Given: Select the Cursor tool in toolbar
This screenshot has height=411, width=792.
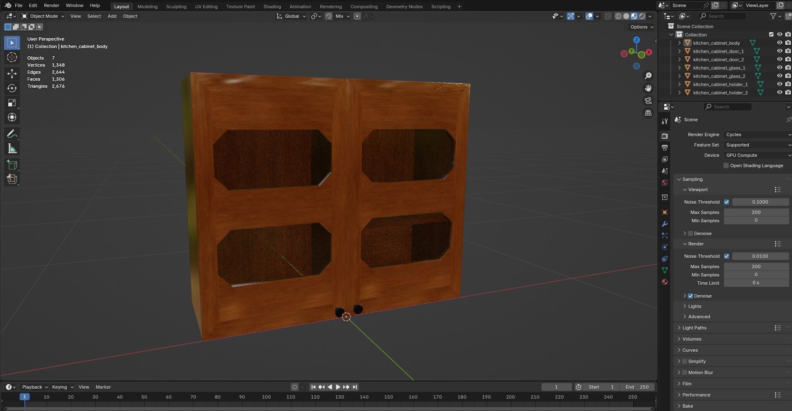Looking at the screenshot, I should point(12,57).
